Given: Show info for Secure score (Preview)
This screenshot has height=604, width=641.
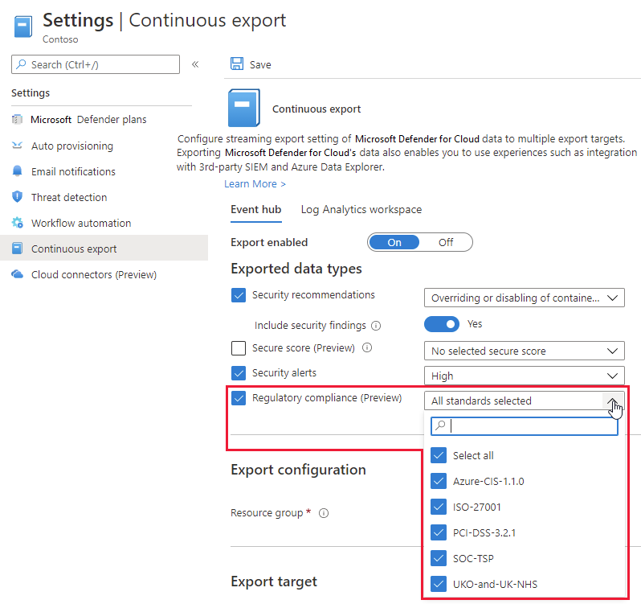Looking at the screenshot, I should click(x=367, y=347).
